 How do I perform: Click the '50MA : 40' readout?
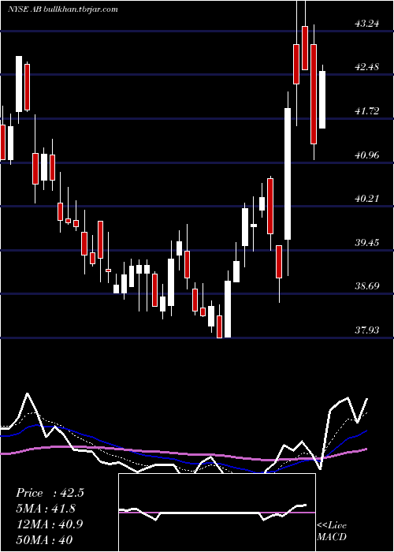pos(44,539)
